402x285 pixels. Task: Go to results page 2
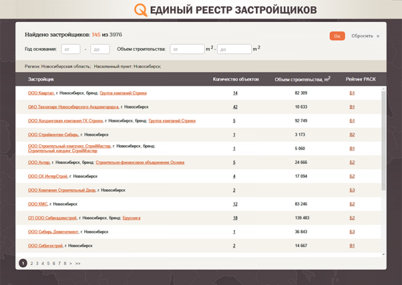click(x=31, y=263)
